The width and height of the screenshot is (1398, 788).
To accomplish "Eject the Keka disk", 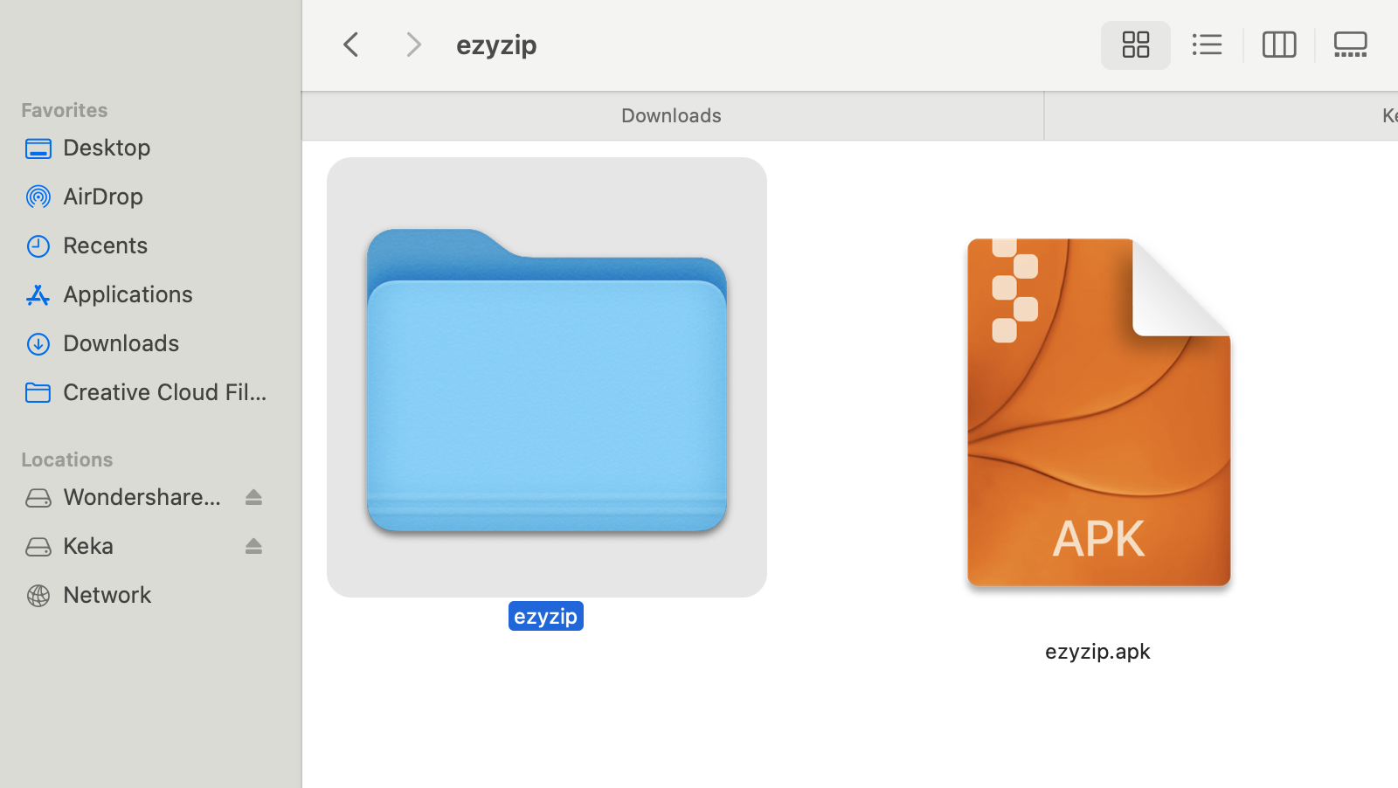I will tap(253, 545).
